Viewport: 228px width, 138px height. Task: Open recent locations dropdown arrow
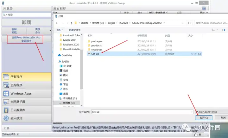click(x=67, y=23)
